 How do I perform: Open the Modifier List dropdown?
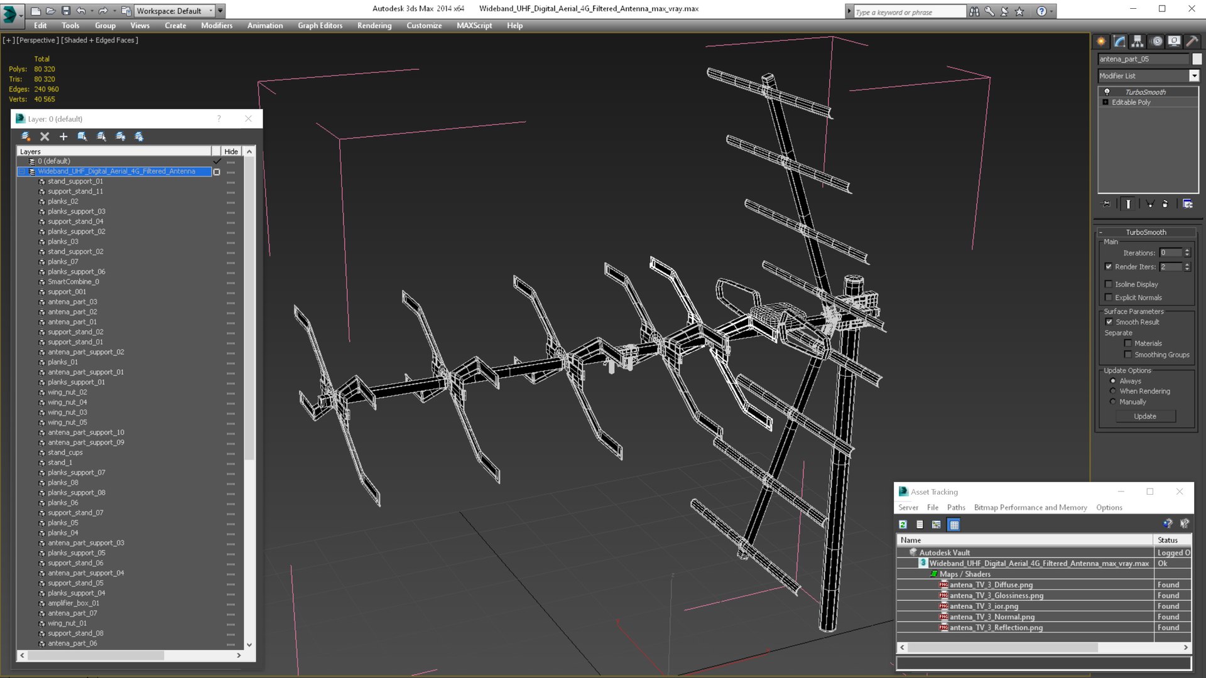click(1193, 76)
